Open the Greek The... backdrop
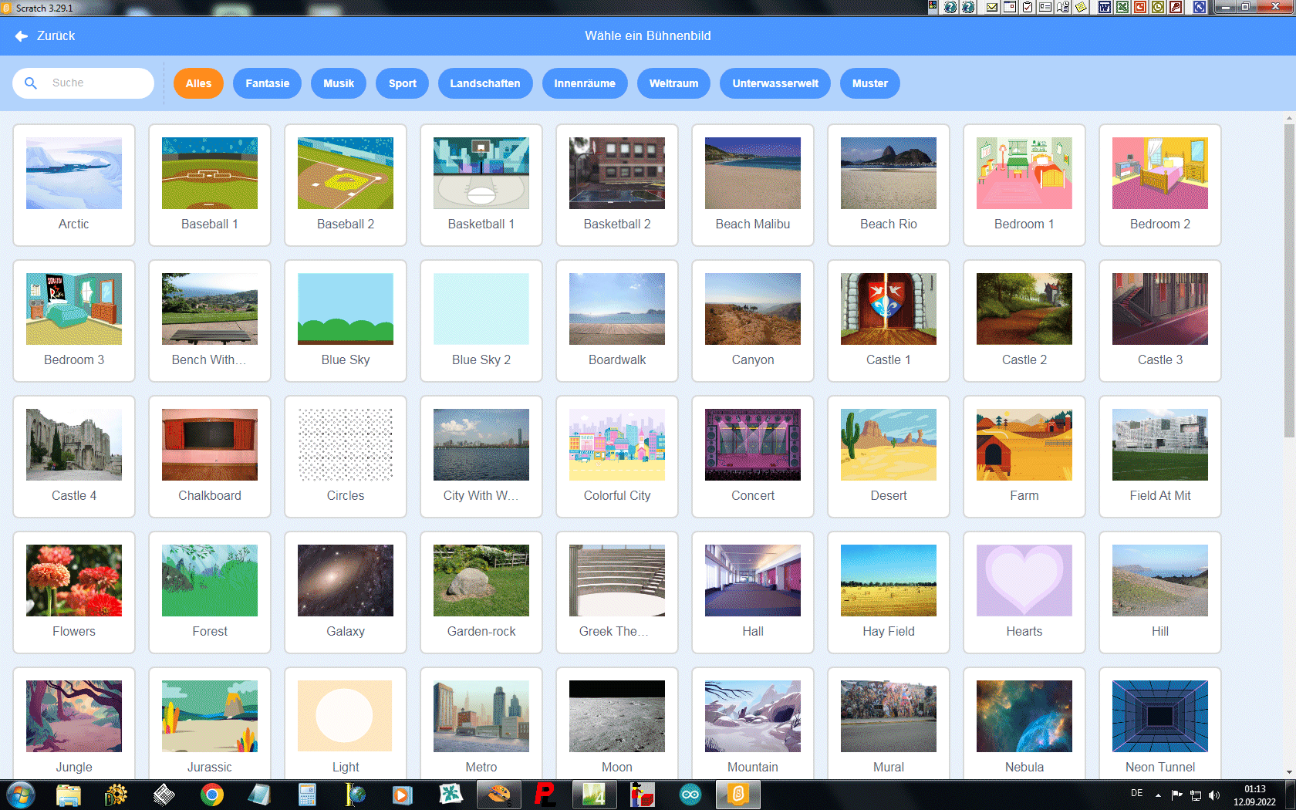Image resolution: width=1296 pixels, height=810 pixels. tap(617, 592)
